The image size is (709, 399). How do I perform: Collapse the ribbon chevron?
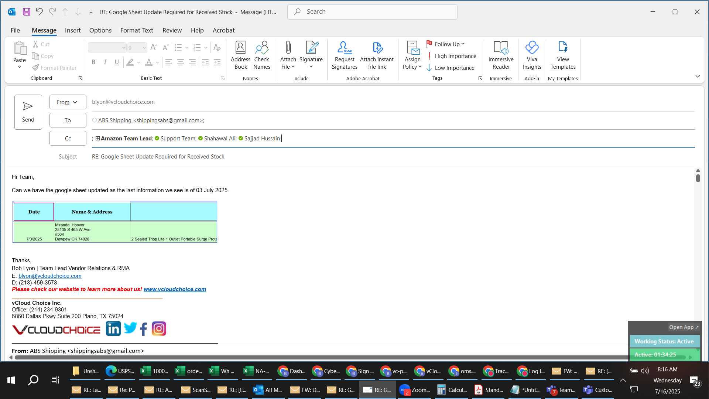698,76
